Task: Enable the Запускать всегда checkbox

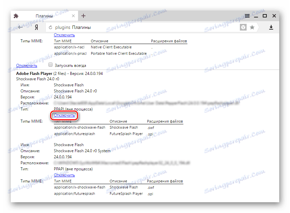Action: pos(50,65)
